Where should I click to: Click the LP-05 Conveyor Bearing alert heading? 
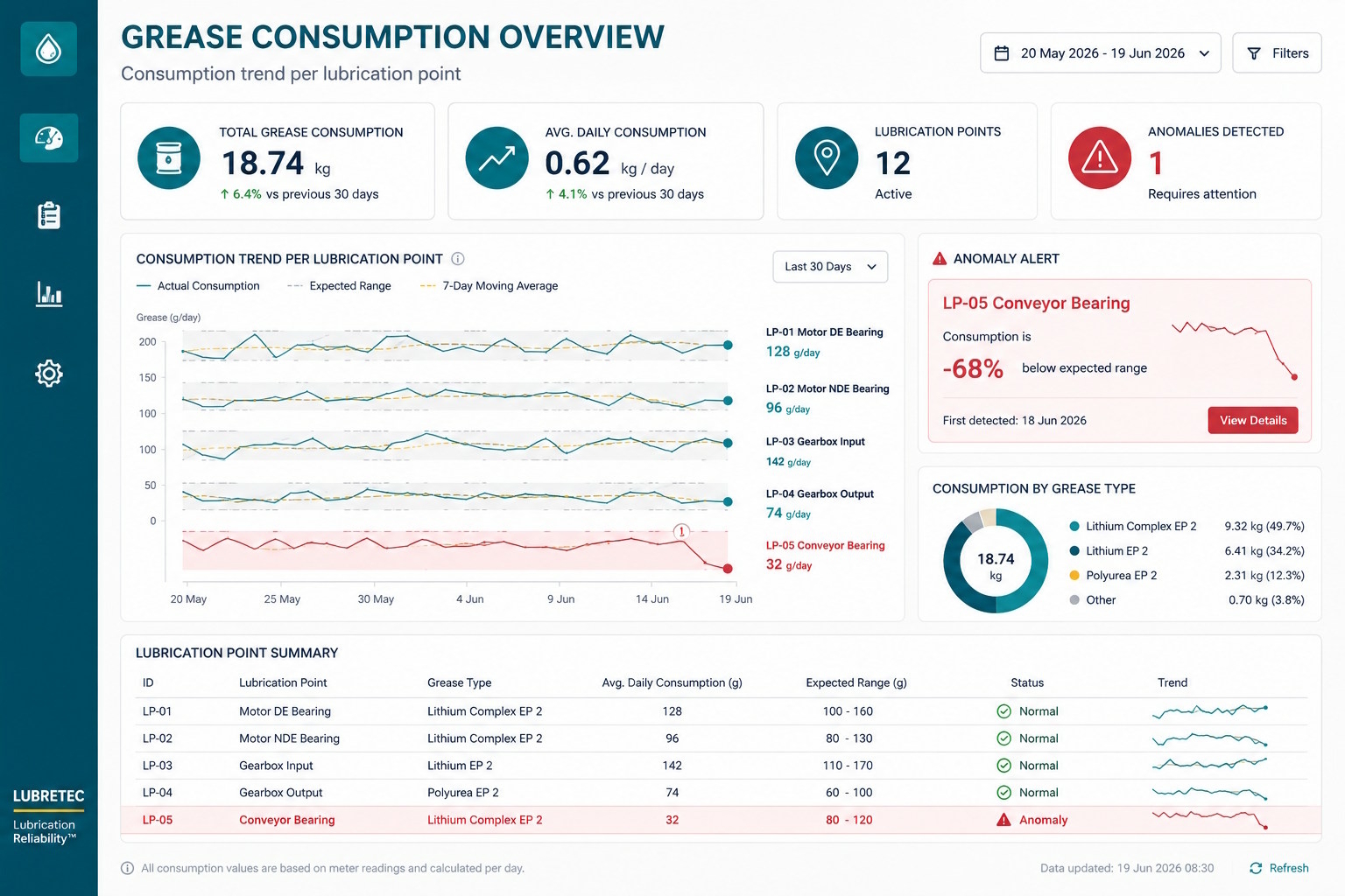pos(1036,303)
